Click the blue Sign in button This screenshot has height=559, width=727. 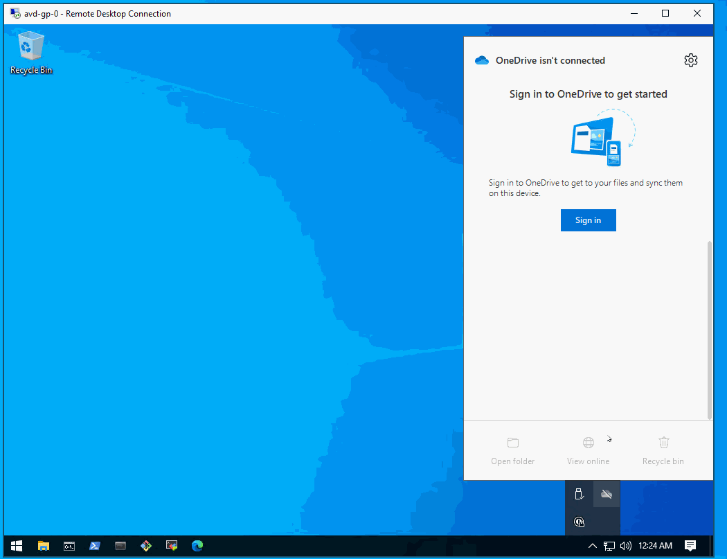pos(588,220)
